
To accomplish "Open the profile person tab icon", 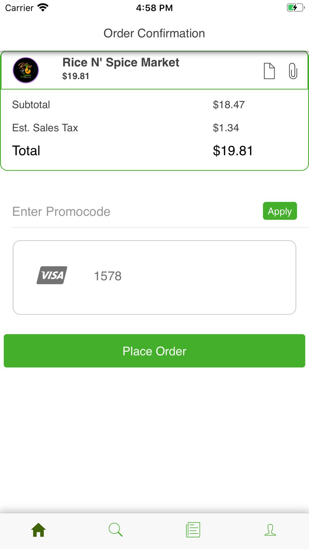I will [x=270, y=530].
